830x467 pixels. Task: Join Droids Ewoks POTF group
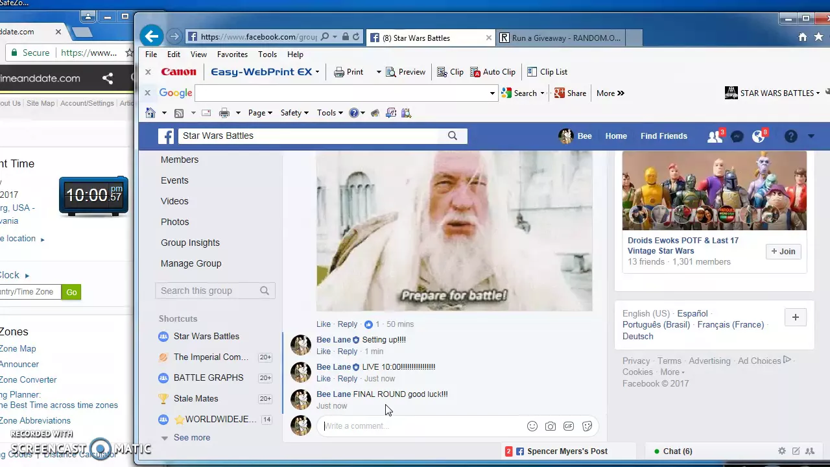click(783, 252)
